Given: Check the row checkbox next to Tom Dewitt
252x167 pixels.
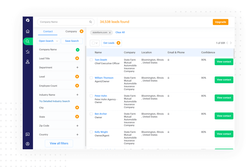Looking at the screenshot, I should 91,59.
